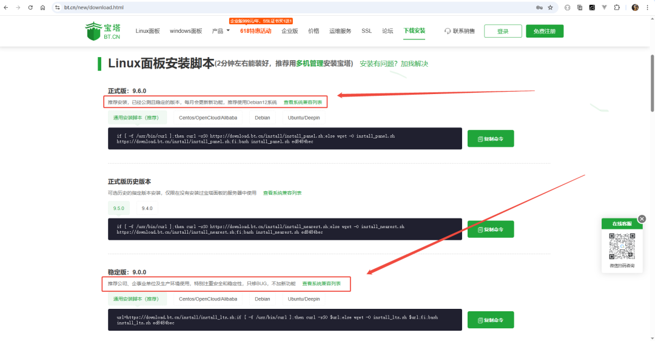Open 多机管理 link in heading
Screen dimensions: 655x341
[309, 64]
